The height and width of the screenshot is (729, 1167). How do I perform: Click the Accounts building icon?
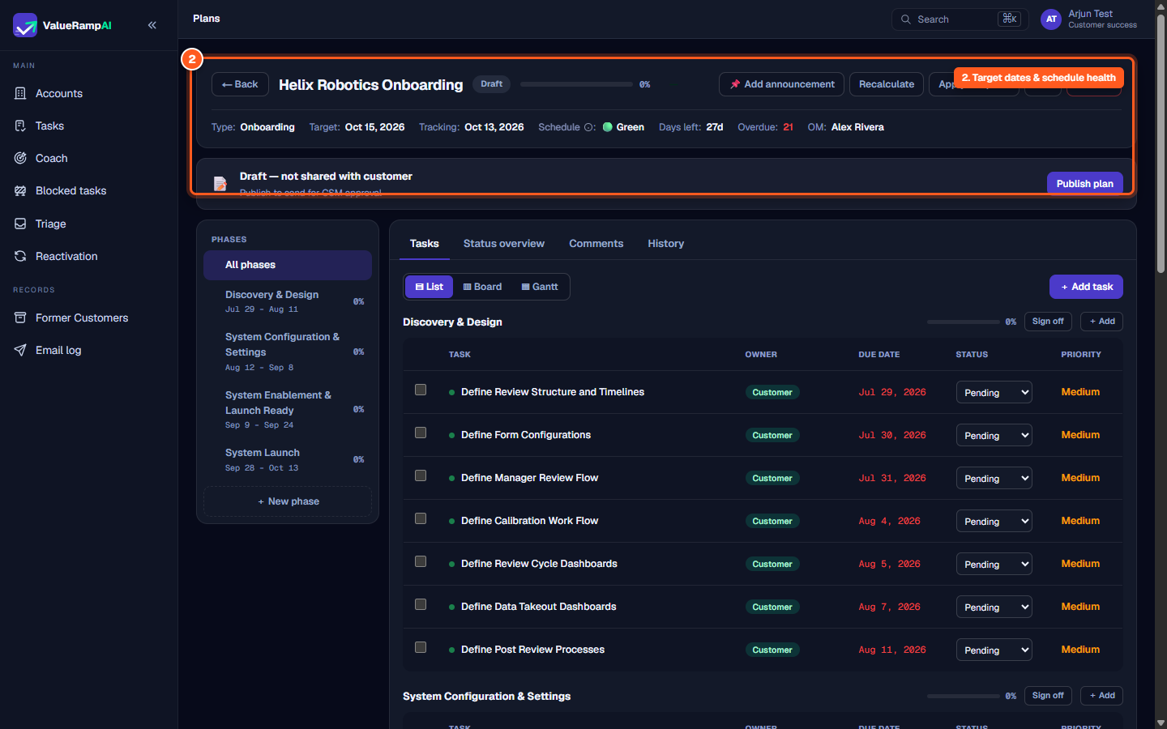point(20,93)
